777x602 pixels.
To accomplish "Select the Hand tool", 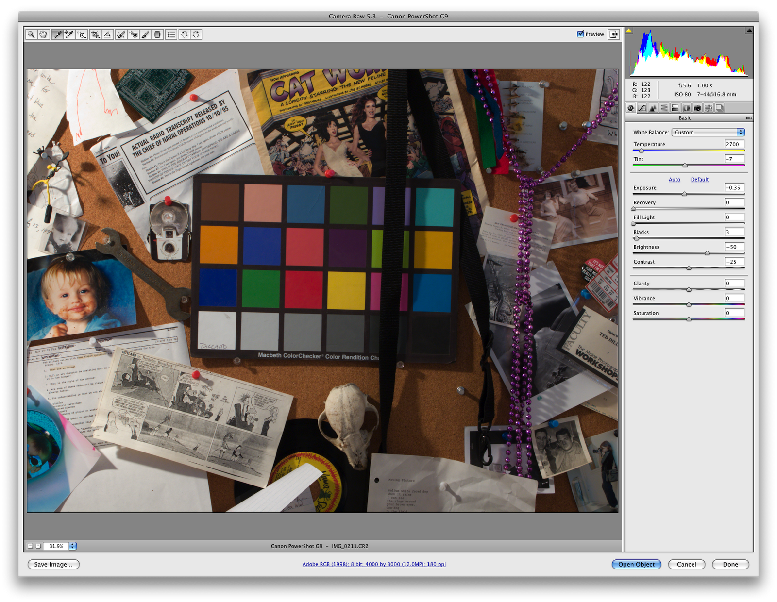I will coord(43,34).
